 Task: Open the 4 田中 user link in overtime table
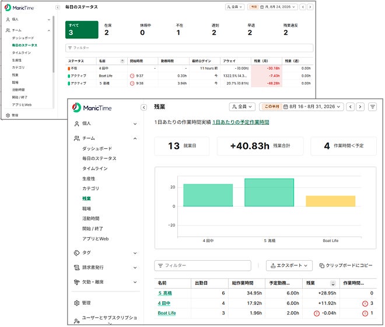[164, 303]
